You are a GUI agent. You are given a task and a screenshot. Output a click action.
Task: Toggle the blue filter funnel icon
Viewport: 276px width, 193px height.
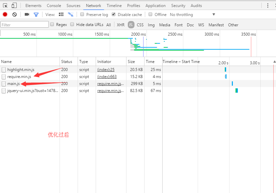coord(36,15)
